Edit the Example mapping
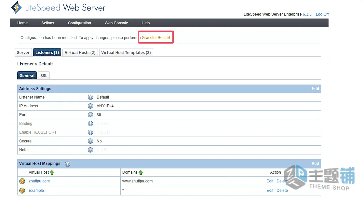The image size is (363, 199). (270, 191)
